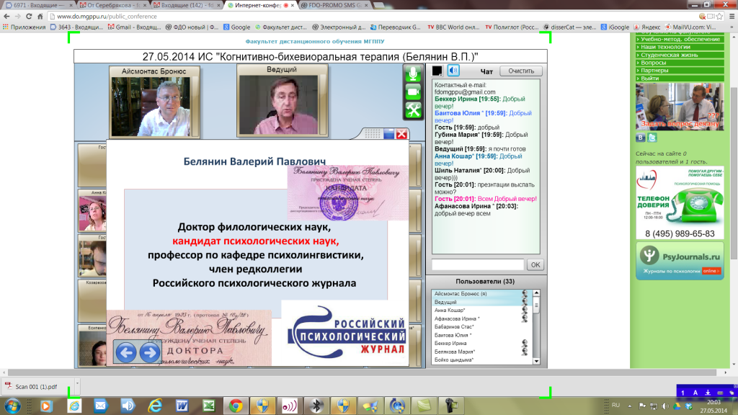
Task: Open the Приложения bookmarks apps shortcut
Action: [x=25, y=27]
